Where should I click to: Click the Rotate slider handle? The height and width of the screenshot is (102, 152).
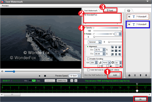94,37
